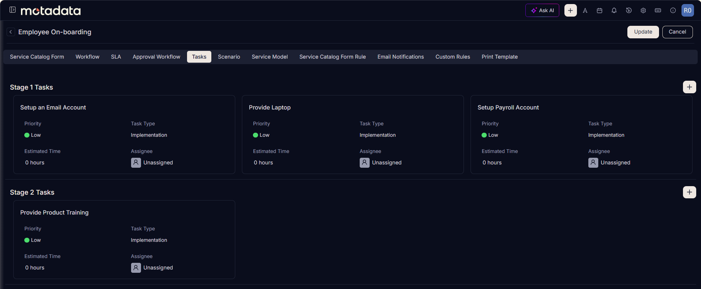Click Low priority on Provide Laptop card
Screen dimensions: 701x289
point(261,135)
